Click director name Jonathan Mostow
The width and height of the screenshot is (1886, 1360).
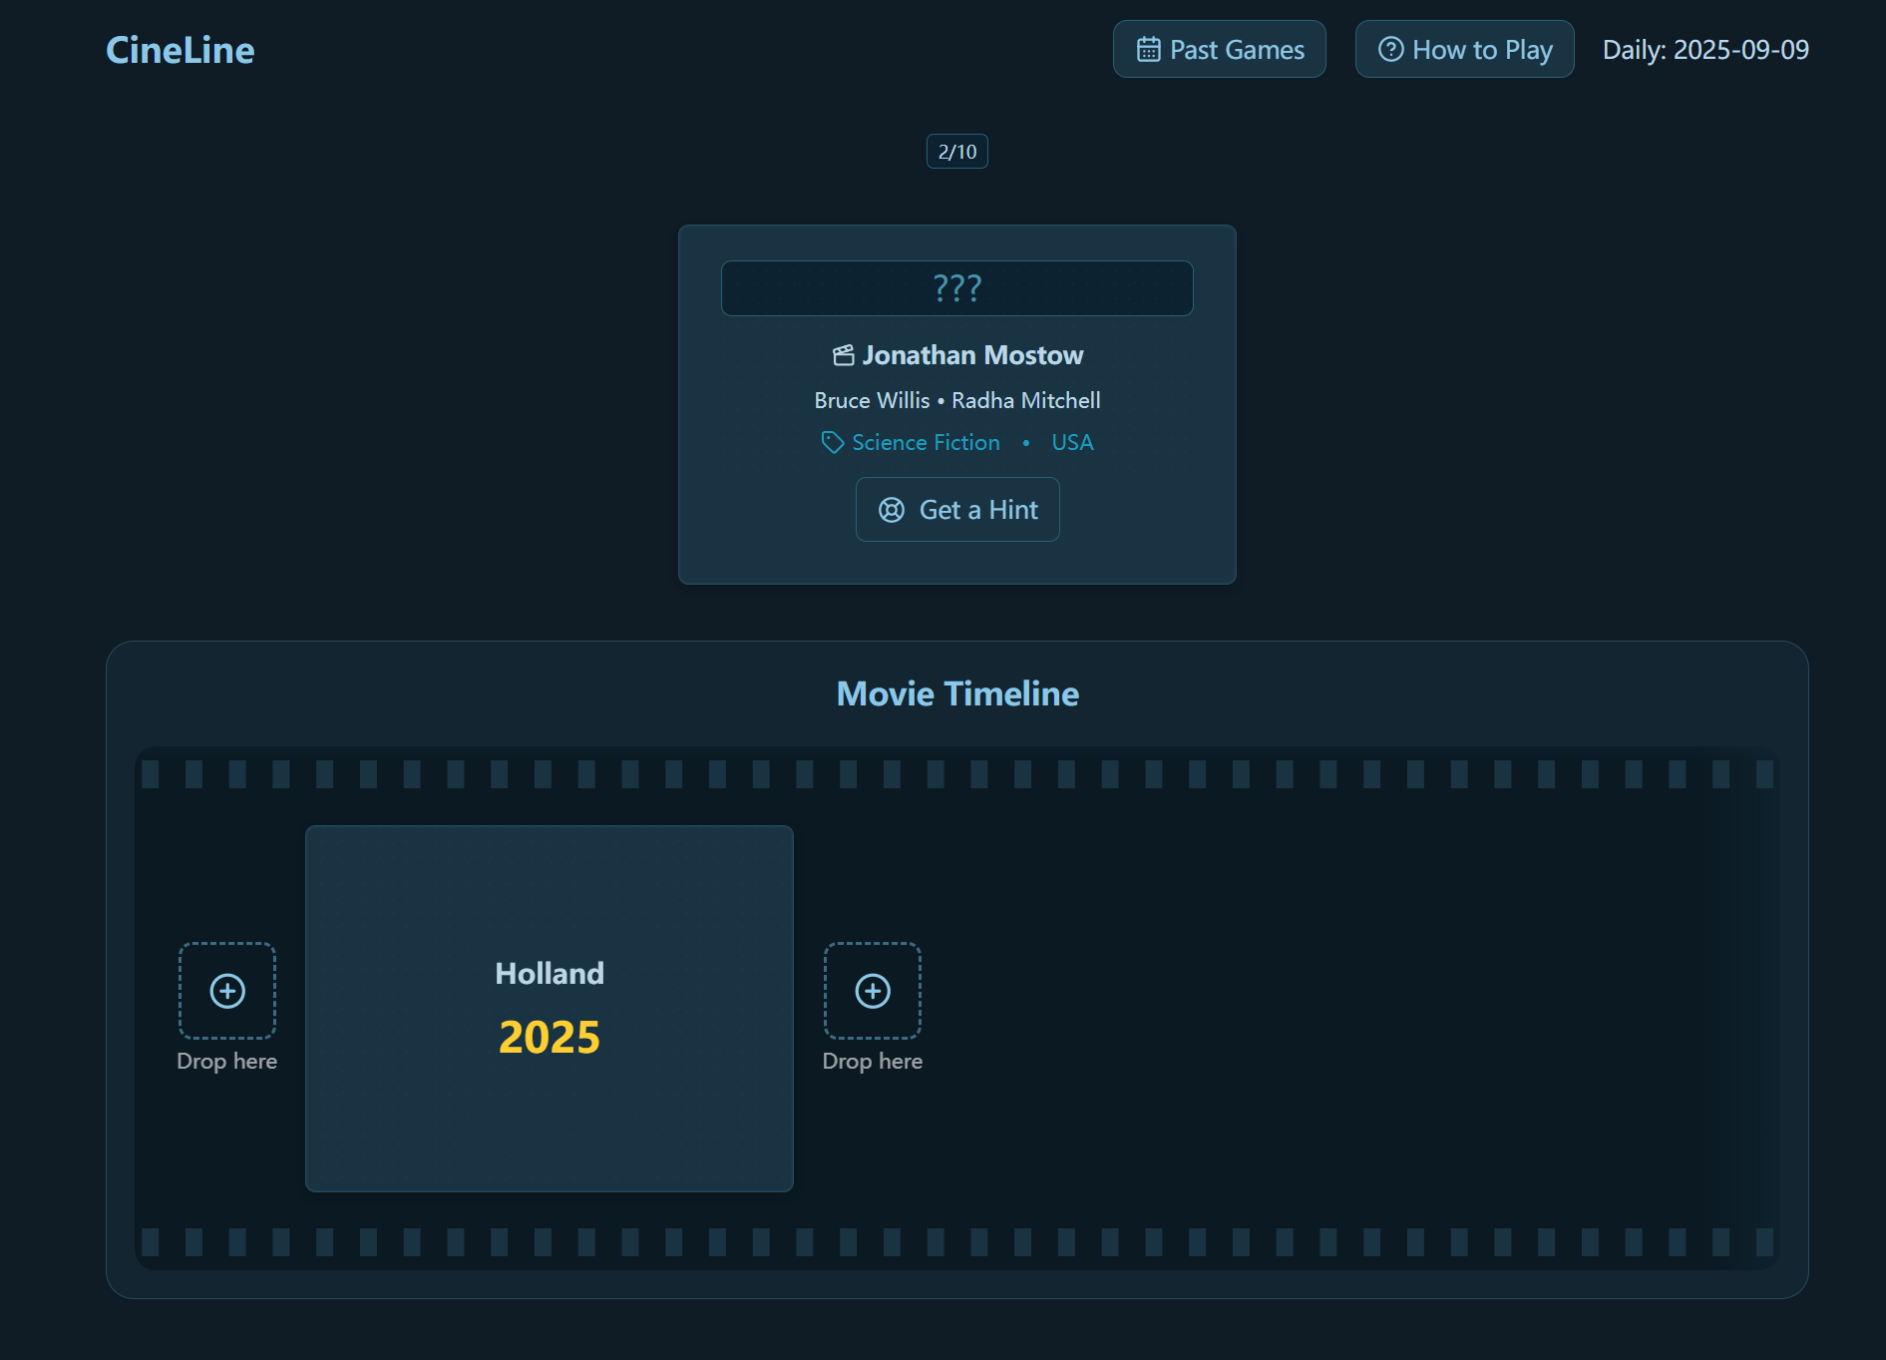click(x=972, y=355)
